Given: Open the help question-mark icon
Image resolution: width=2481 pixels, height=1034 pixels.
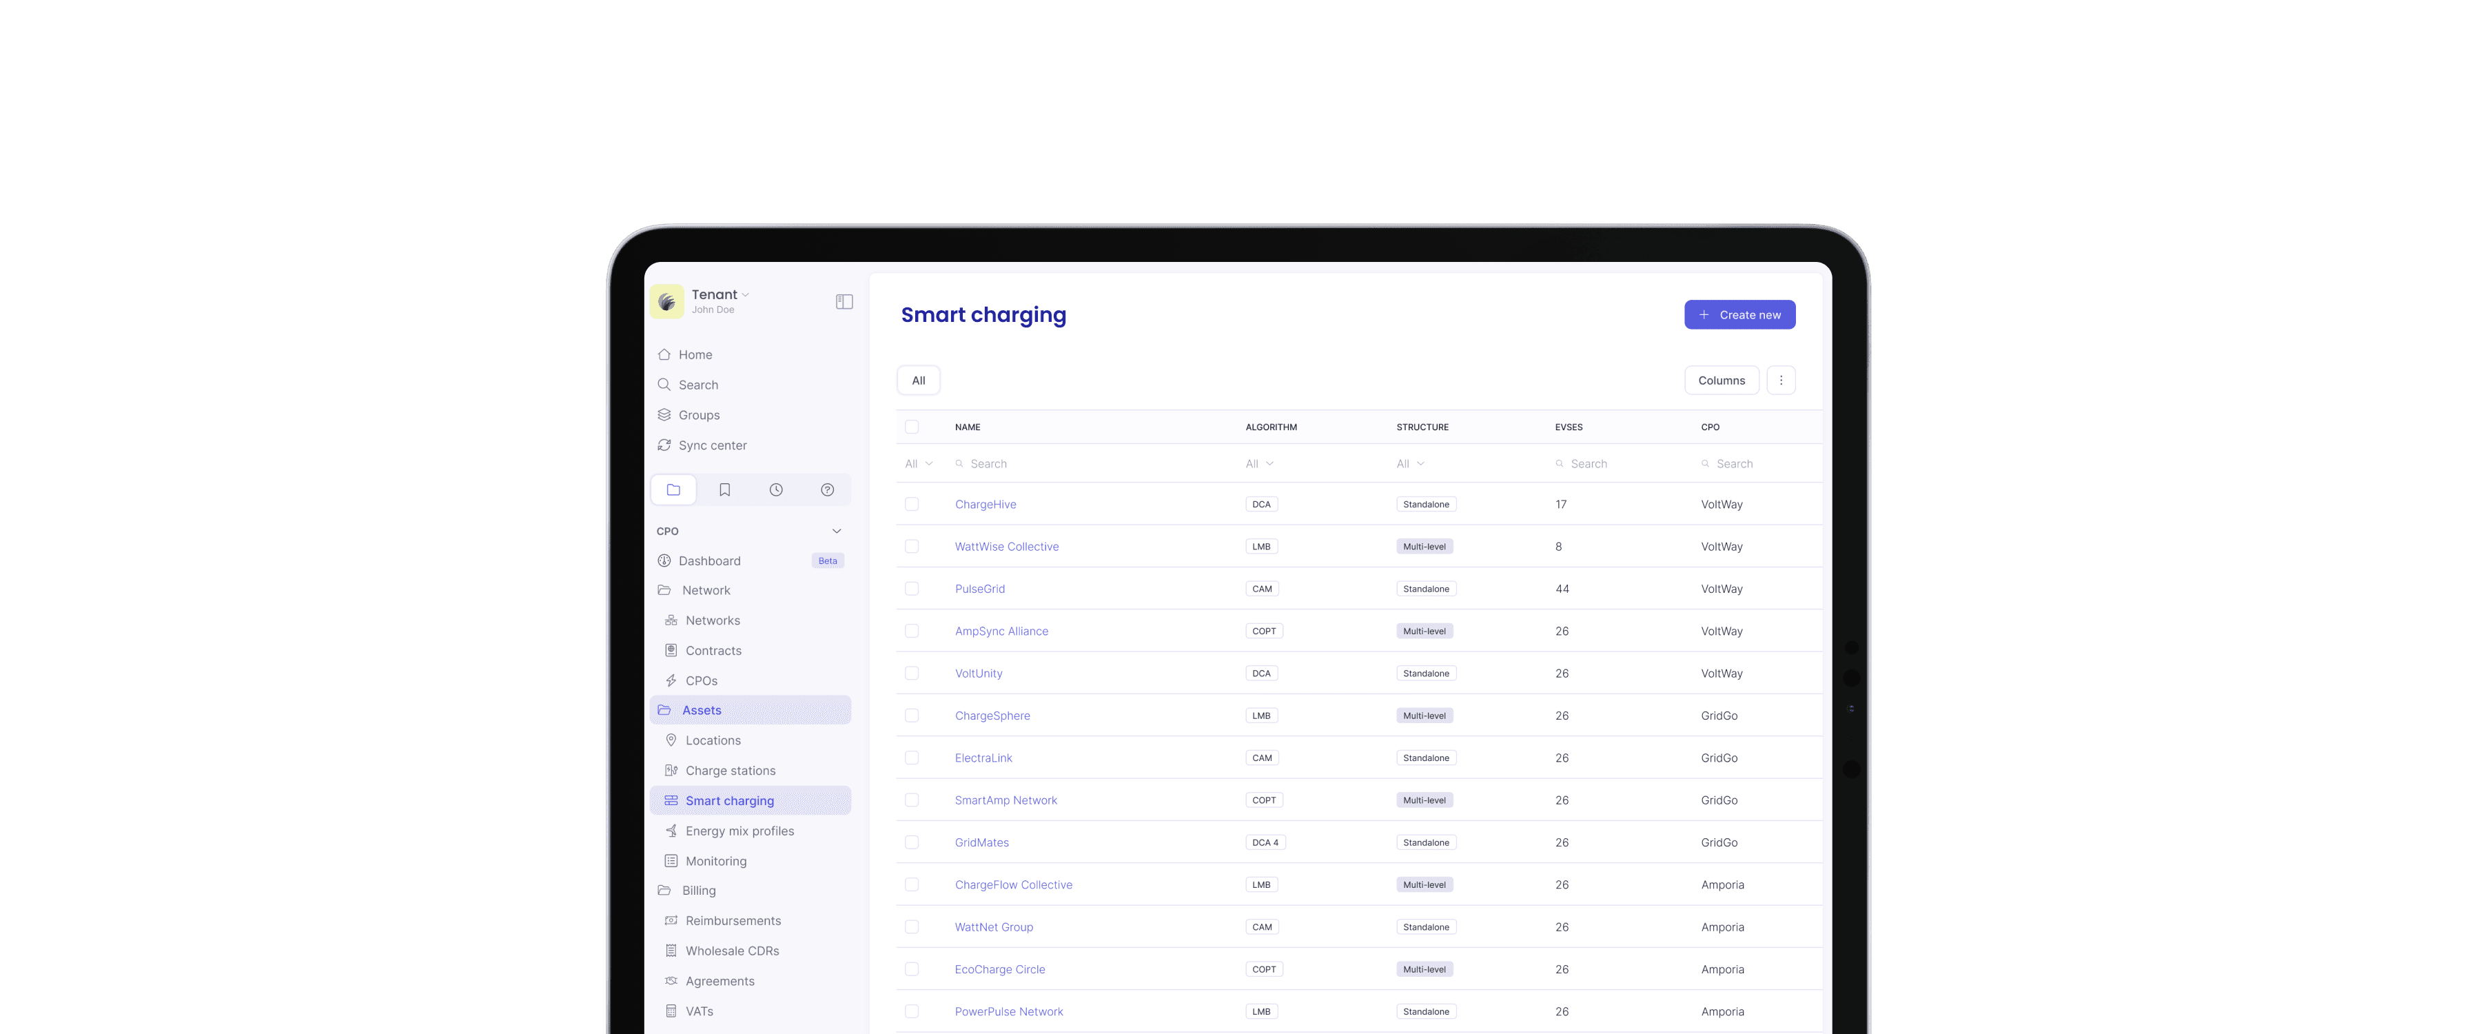Looking at the screenshot, I should (x=826, y=489).
